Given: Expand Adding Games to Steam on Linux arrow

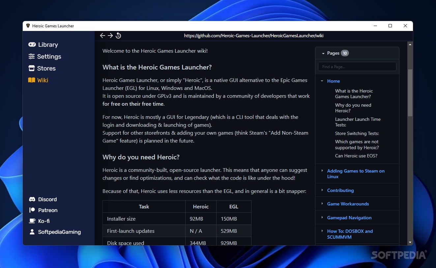Looking at the screenshot, I should (322, 171).
